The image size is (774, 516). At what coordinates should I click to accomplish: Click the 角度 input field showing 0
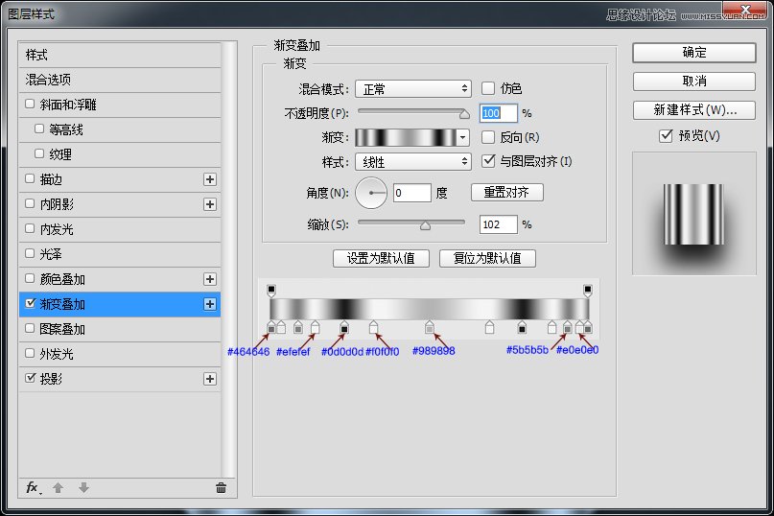(x=412, y=193)
